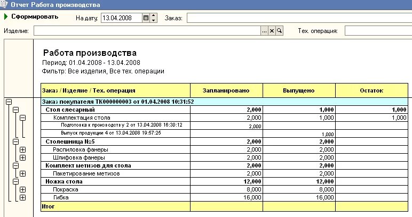This screenshot has height=217, width=412.
Task: Expand the Гибка row
Action: click(23, 198)
